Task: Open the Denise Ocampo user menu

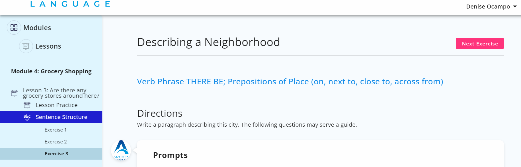Action: pos(491,7)
